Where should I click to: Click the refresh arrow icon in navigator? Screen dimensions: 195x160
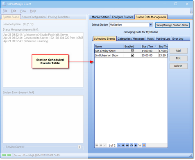(132, 145)
